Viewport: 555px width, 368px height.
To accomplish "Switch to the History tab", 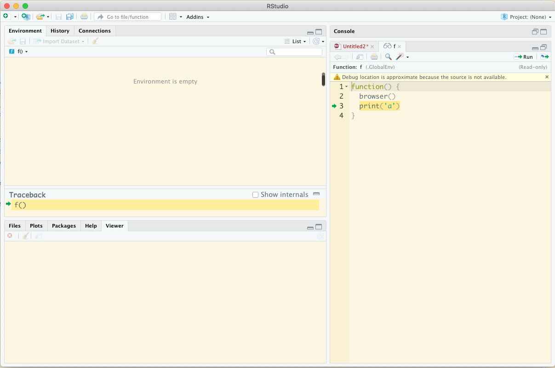I will pos(60,31).
